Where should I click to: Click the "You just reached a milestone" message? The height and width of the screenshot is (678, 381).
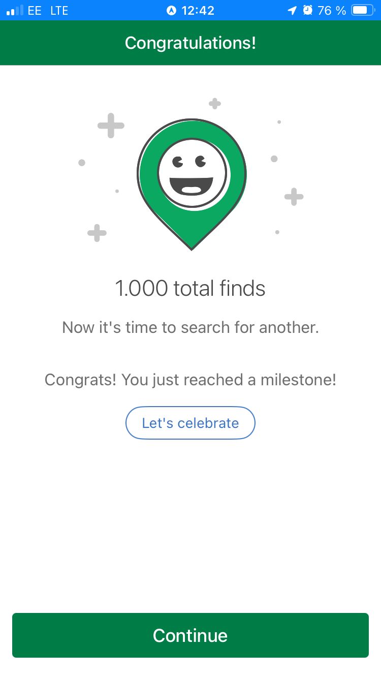coord(190,380)
